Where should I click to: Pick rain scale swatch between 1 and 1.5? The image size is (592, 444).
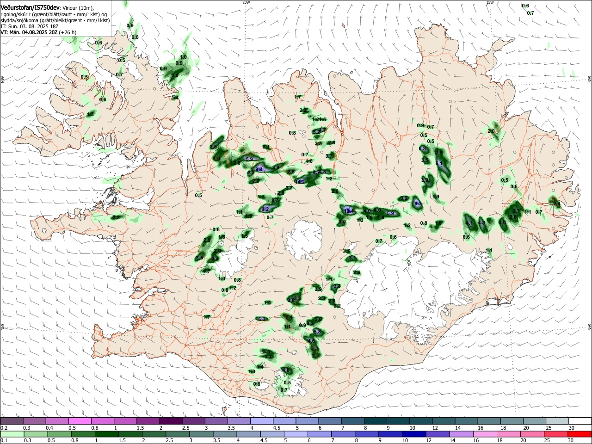[x=106, y=434]
